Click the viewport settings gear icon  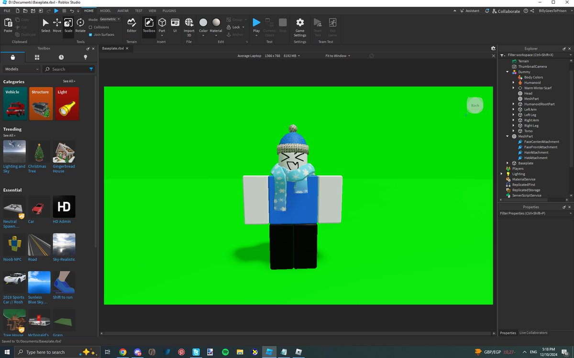tap(493, 48)
